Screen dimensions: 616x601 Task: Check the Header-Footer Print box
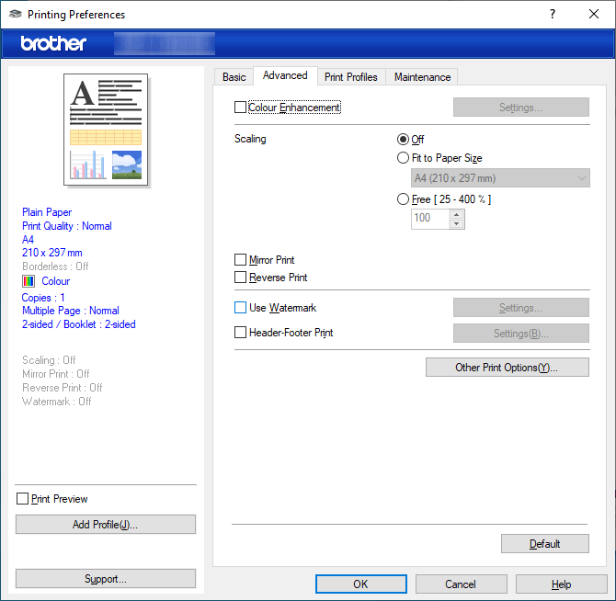pos(241,333)
